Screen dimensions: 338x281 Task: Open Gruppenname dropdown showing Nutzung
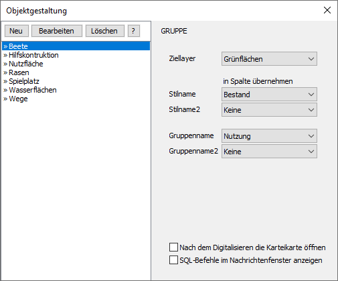coord(269,136)
